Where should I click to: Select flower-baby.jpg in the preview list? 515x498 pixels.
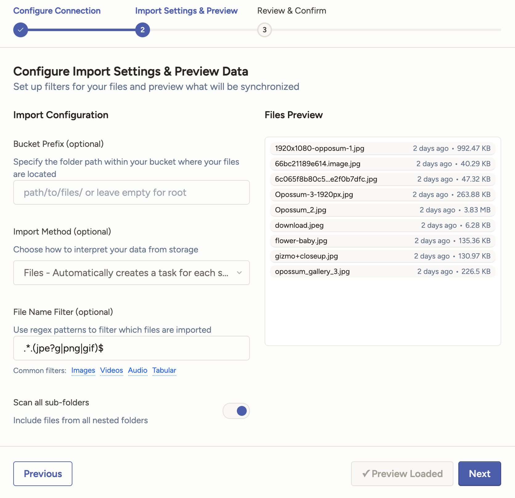(301, 241)
